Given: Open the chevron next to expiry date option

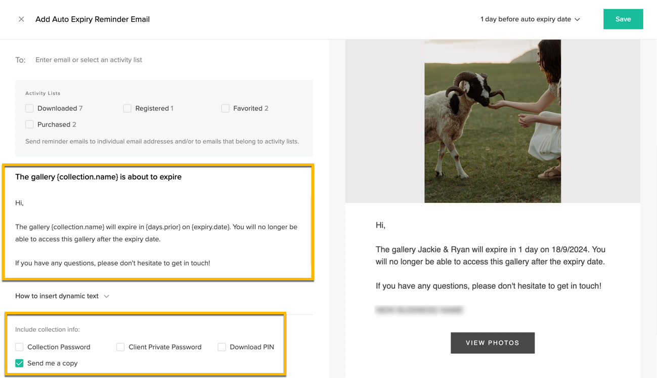Looking at the screenshot, I should tap(577, 19).
